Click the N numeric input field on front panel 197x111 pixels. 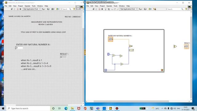tap(20, 48)
